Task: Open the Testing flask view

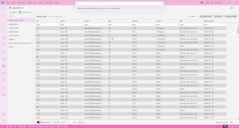Action: (4, 51)
